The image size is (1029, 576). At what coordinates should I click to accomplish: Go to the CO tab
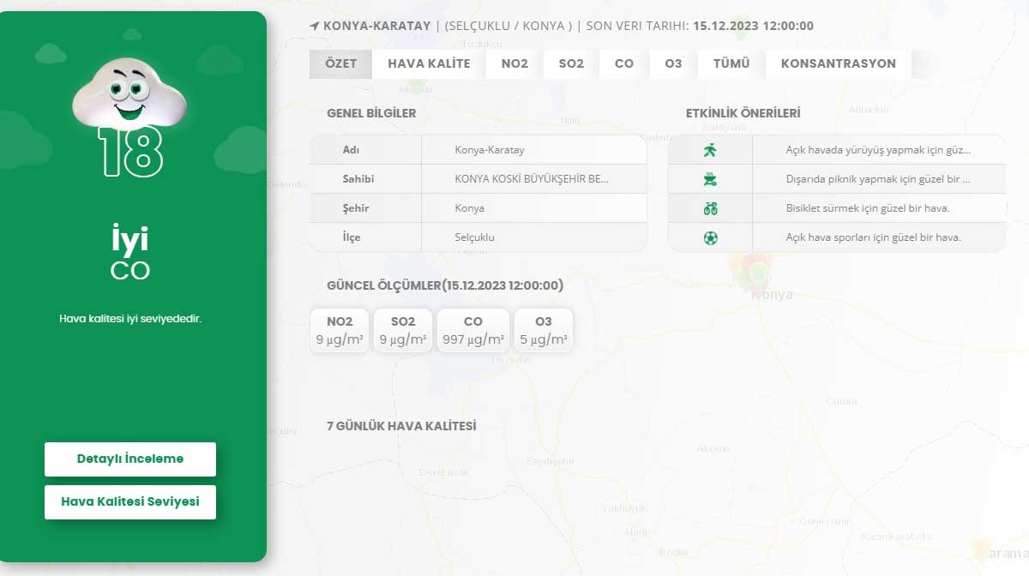click(624, 63)
